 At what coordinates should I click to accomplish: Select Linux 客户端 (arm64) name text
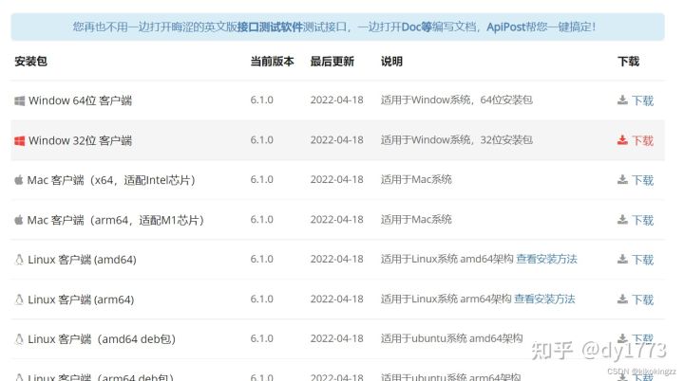tap(81, 300)
